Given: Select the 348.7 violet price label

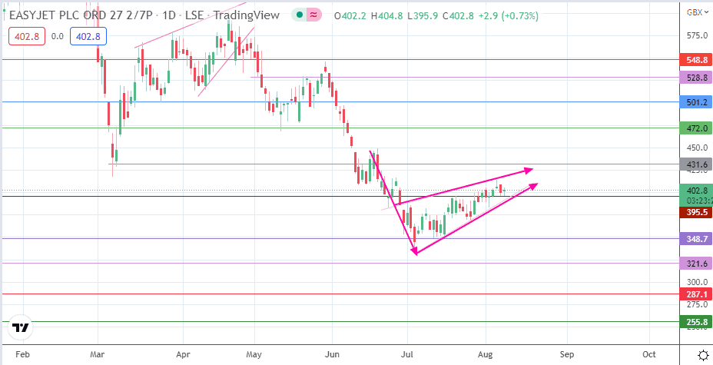Looking at the screenshot, I should pos(695,239).
